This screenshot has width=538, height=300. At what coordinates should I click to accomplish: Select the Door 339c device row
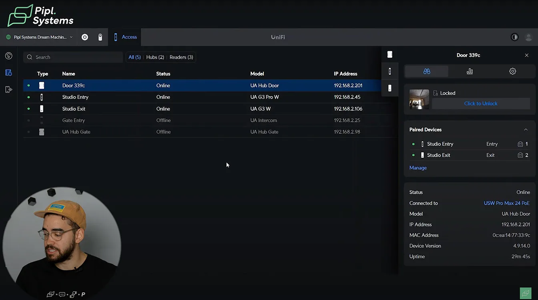(x=202, y=85)
